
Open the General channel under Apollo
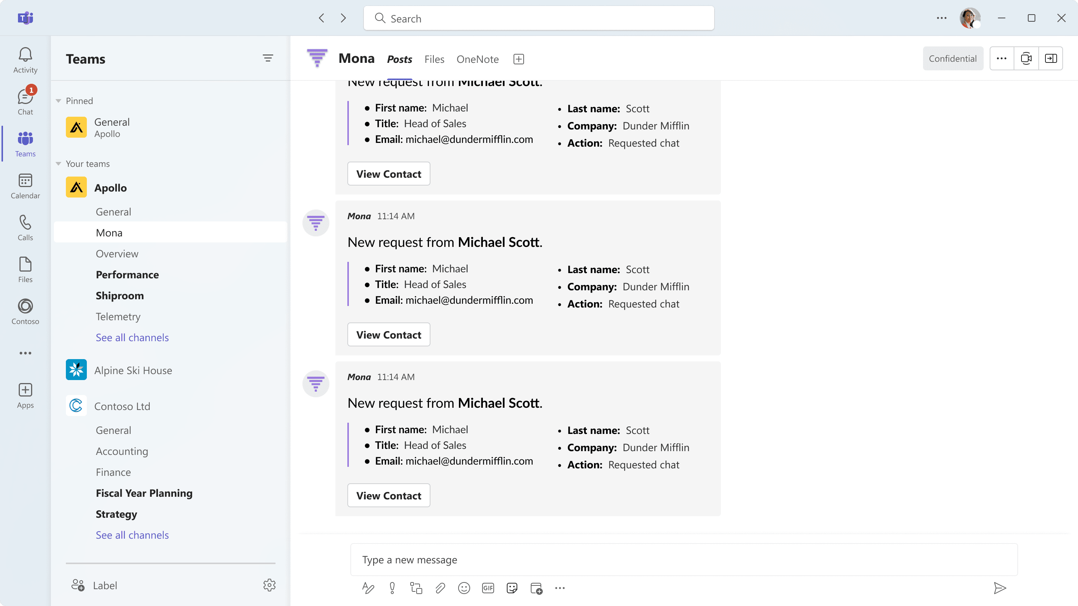point(170,212)
